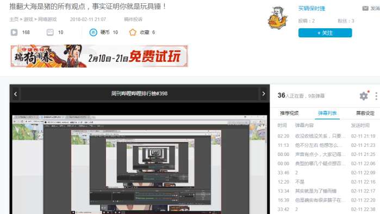Click the 游戏 breadcrumb link
The image size is (380, 214).
[28, 20]
